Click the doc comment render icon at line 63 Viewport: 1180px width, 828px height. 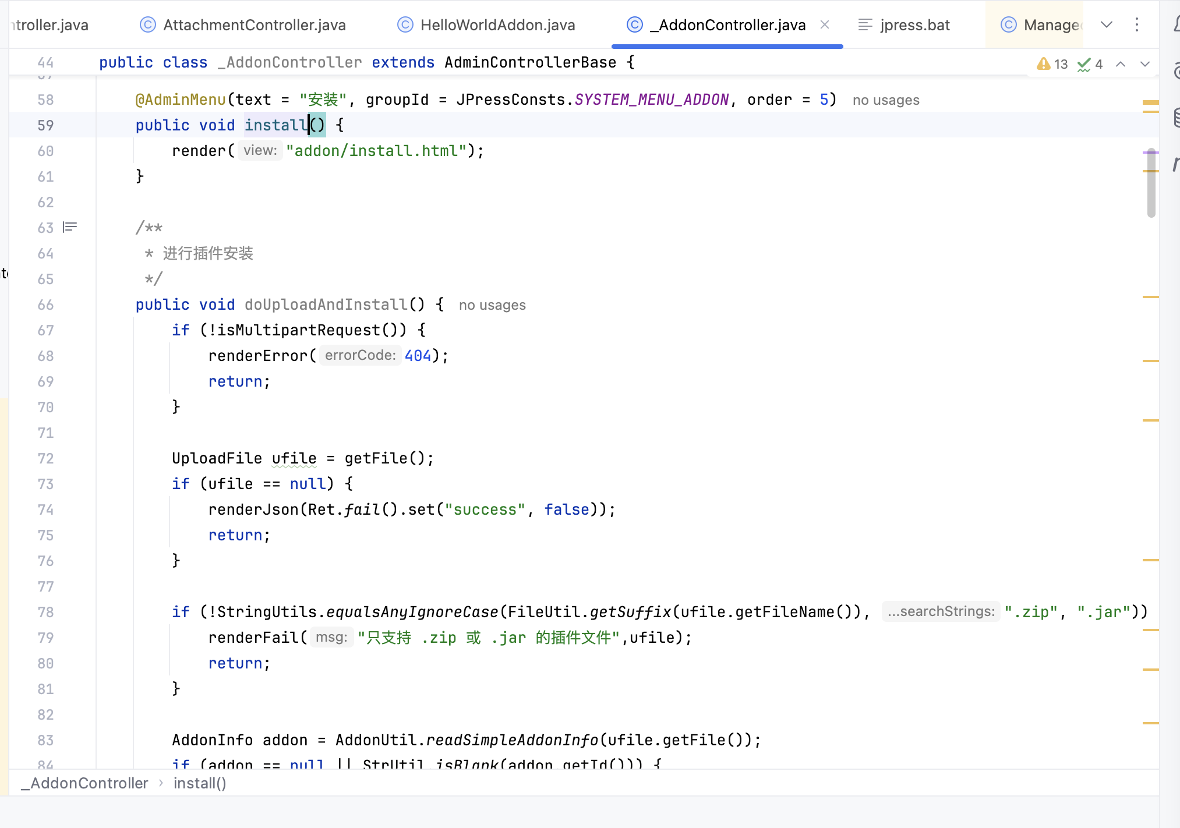click(70, 227)
